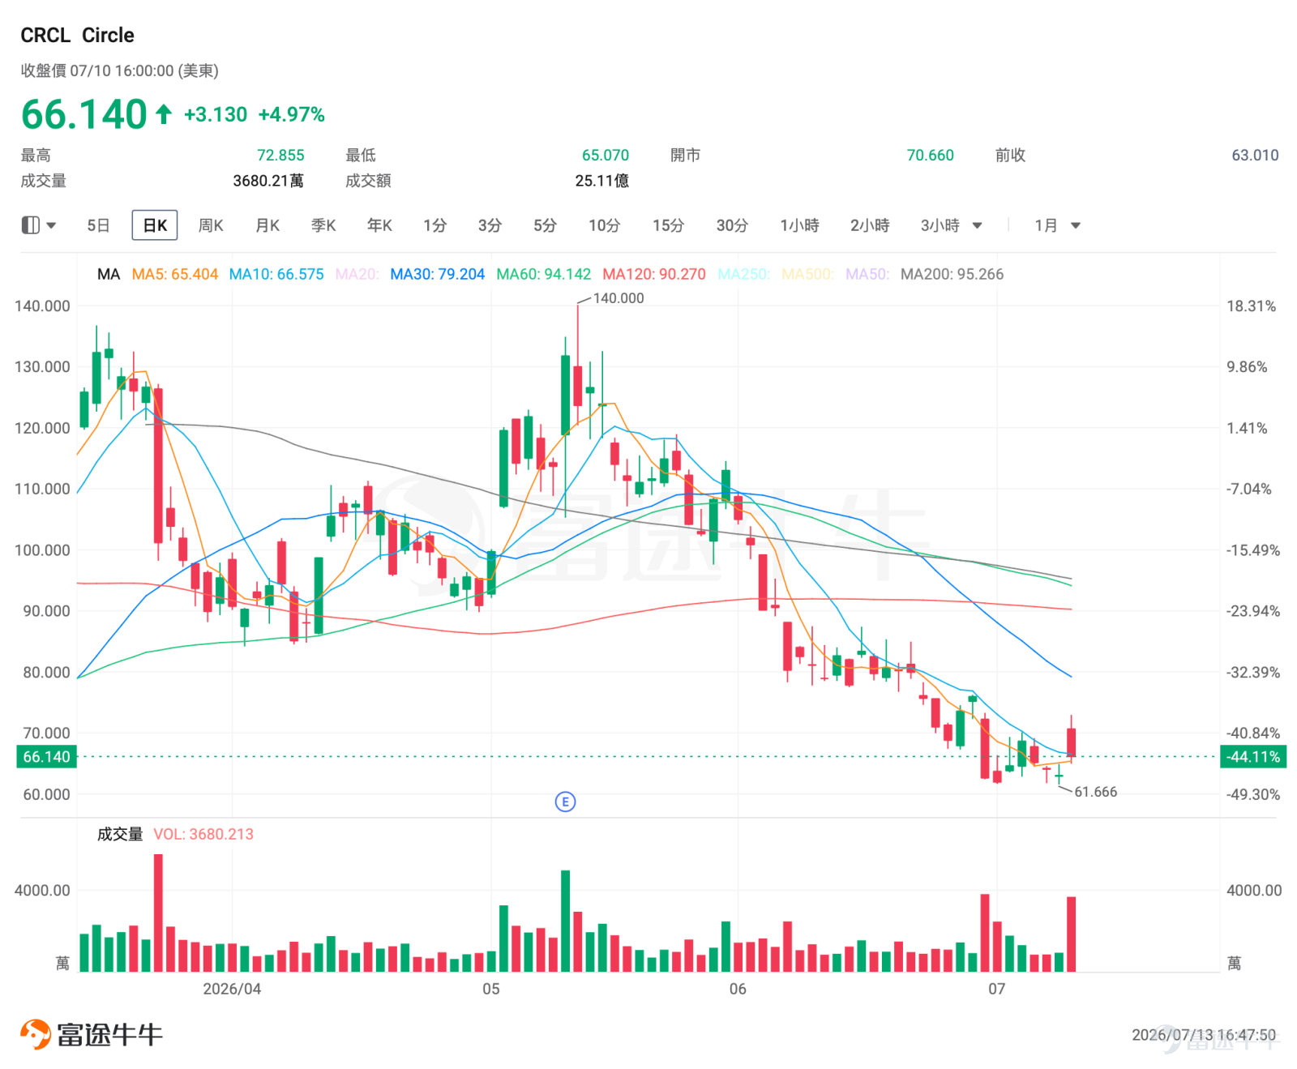Click the 前收 value 63.010
This screenshot has height=1069, width=1297.
pos(1255,155)
